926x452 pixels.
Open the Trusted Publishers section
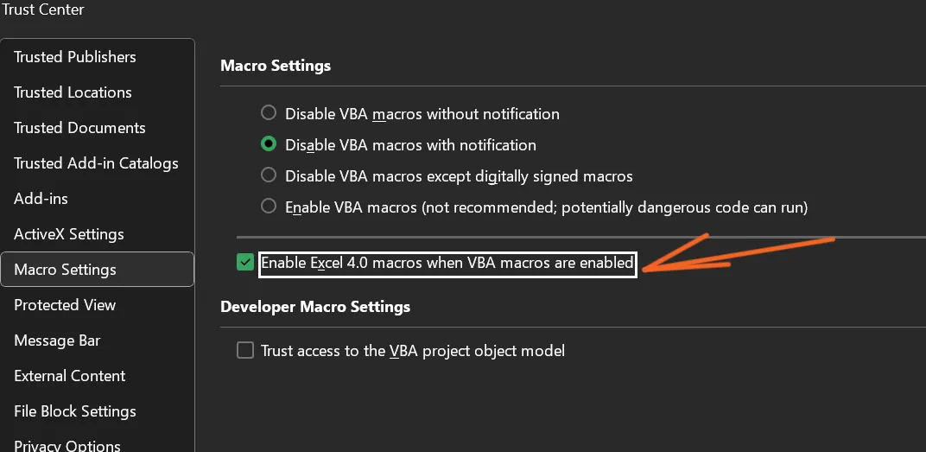coord(75,57)
